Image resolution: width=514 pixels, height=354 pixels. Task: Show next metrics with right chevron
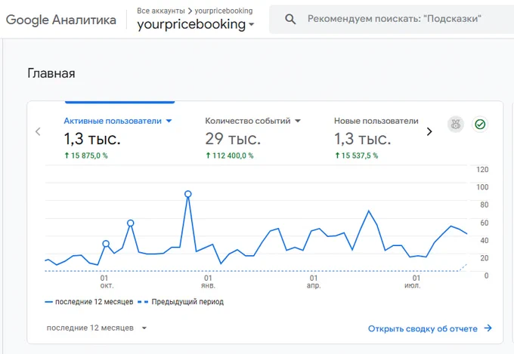click(x=429, y=131)
